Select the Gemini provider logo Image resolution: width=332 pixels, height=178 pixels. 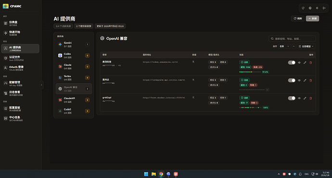60,44
